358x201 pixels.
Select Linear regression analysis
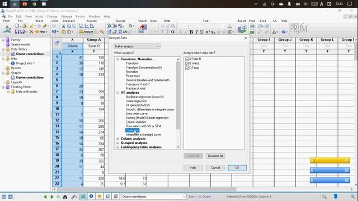(x=136, y=101)
